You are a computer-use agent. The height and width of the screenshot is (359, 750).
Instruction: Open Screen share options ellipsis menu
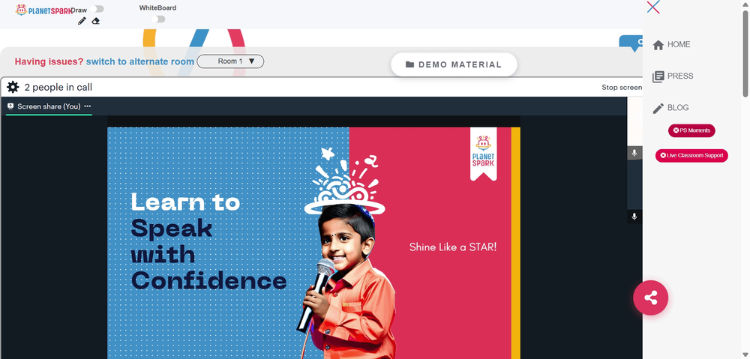[x=88, y=106]
